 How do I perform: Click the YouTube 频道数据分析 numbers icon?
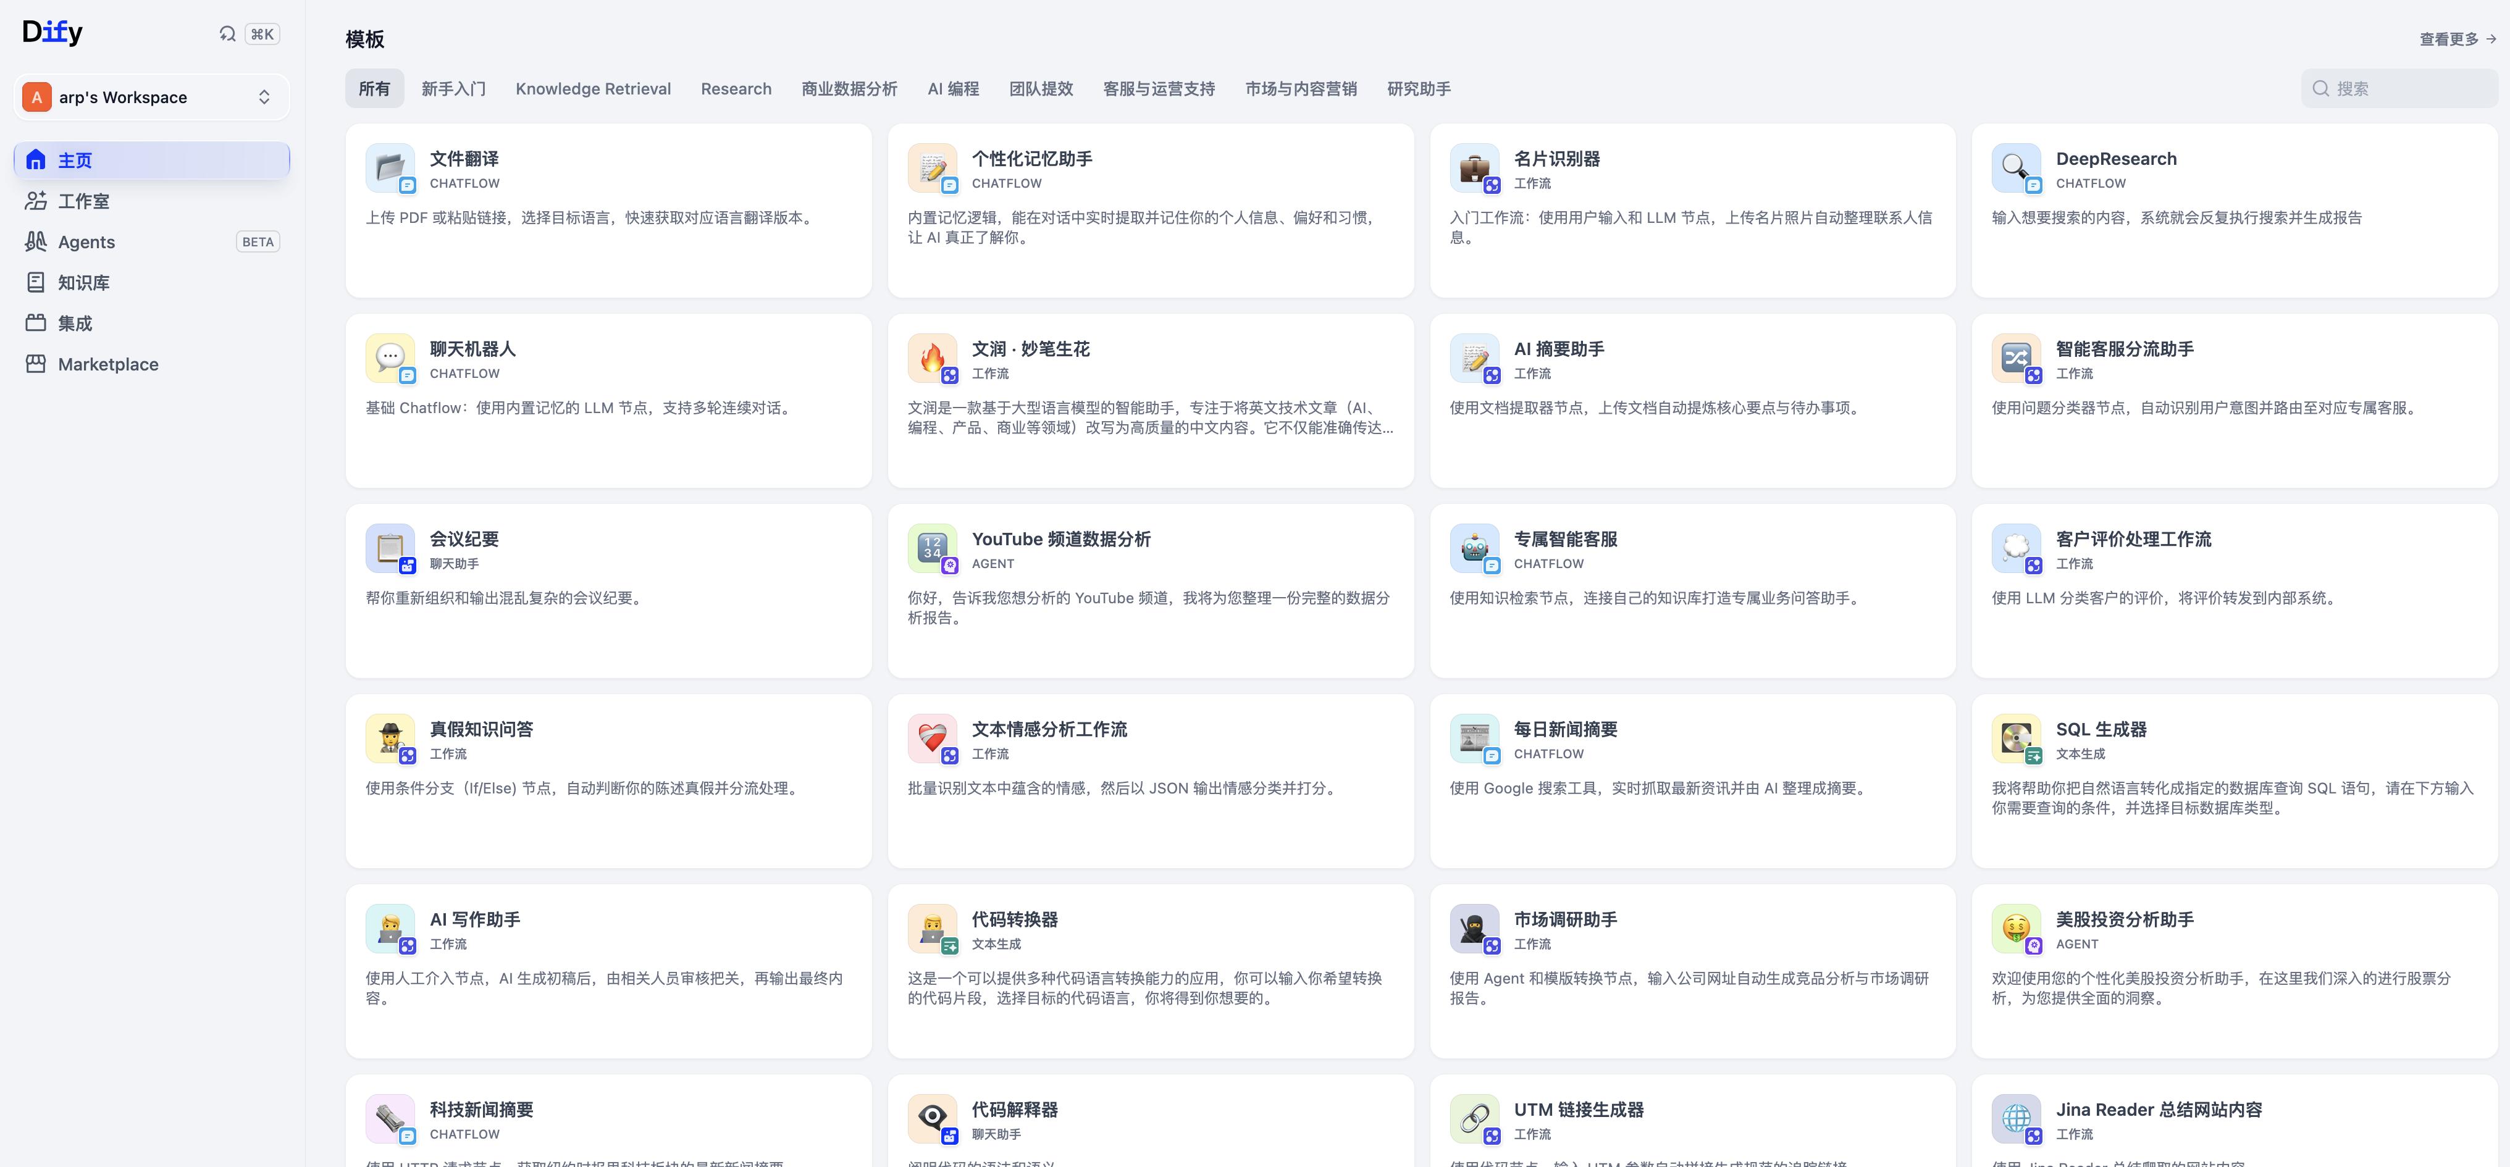[x=931, y=548]
